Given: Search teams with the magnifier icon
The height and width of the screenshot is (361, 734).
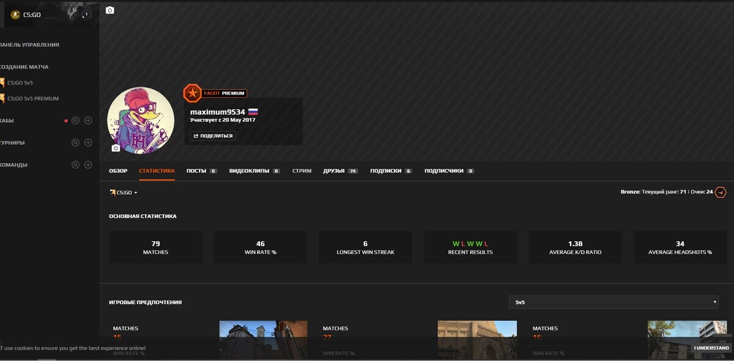Looking at the screenshot, I should (75, 164).
